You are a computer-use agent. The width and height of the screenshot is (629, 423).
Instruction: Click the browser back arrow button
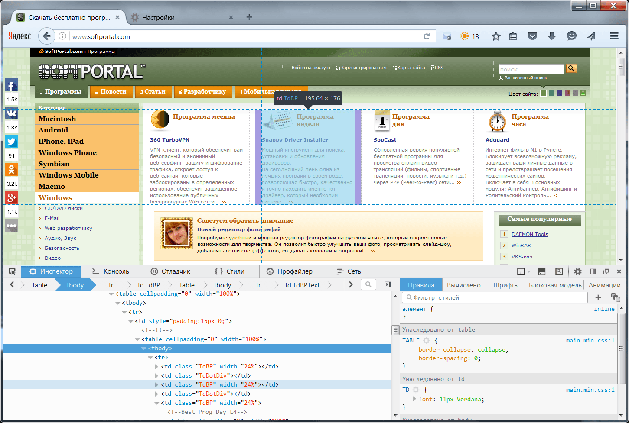[47, 36]
